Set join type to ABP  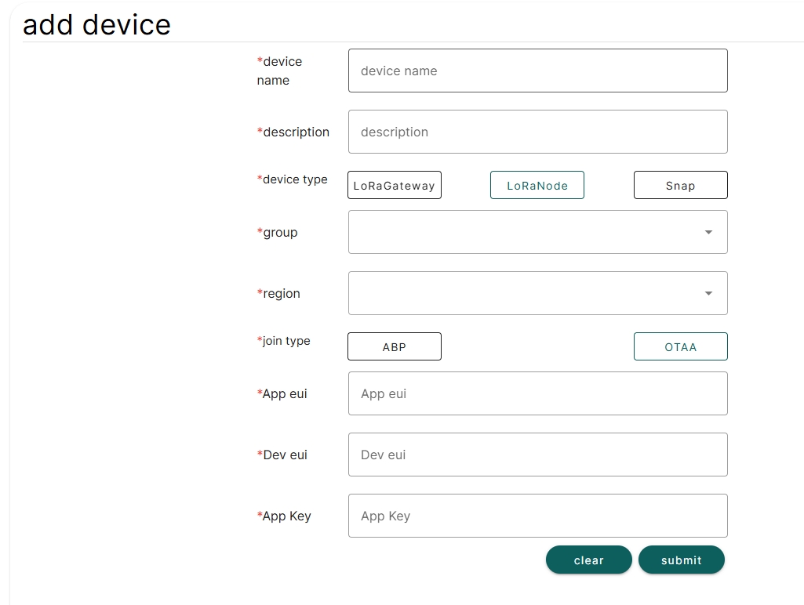coord(395,347)
